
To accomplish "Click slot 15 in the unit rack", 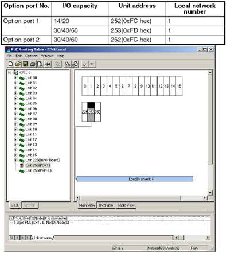I will [x=179, y=86].
